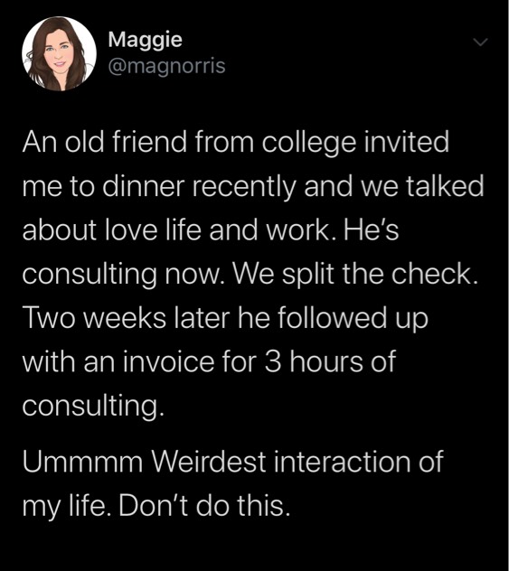
Task: Click the word 'dinner' in the tweet
Action: click(x=144, y=186)
